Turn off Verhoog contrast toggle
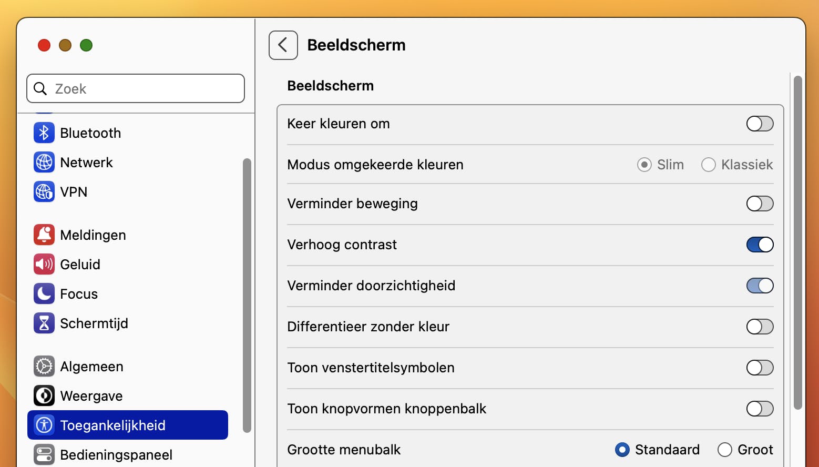Viewport: 819px width, 467px height. pos(760,245)
